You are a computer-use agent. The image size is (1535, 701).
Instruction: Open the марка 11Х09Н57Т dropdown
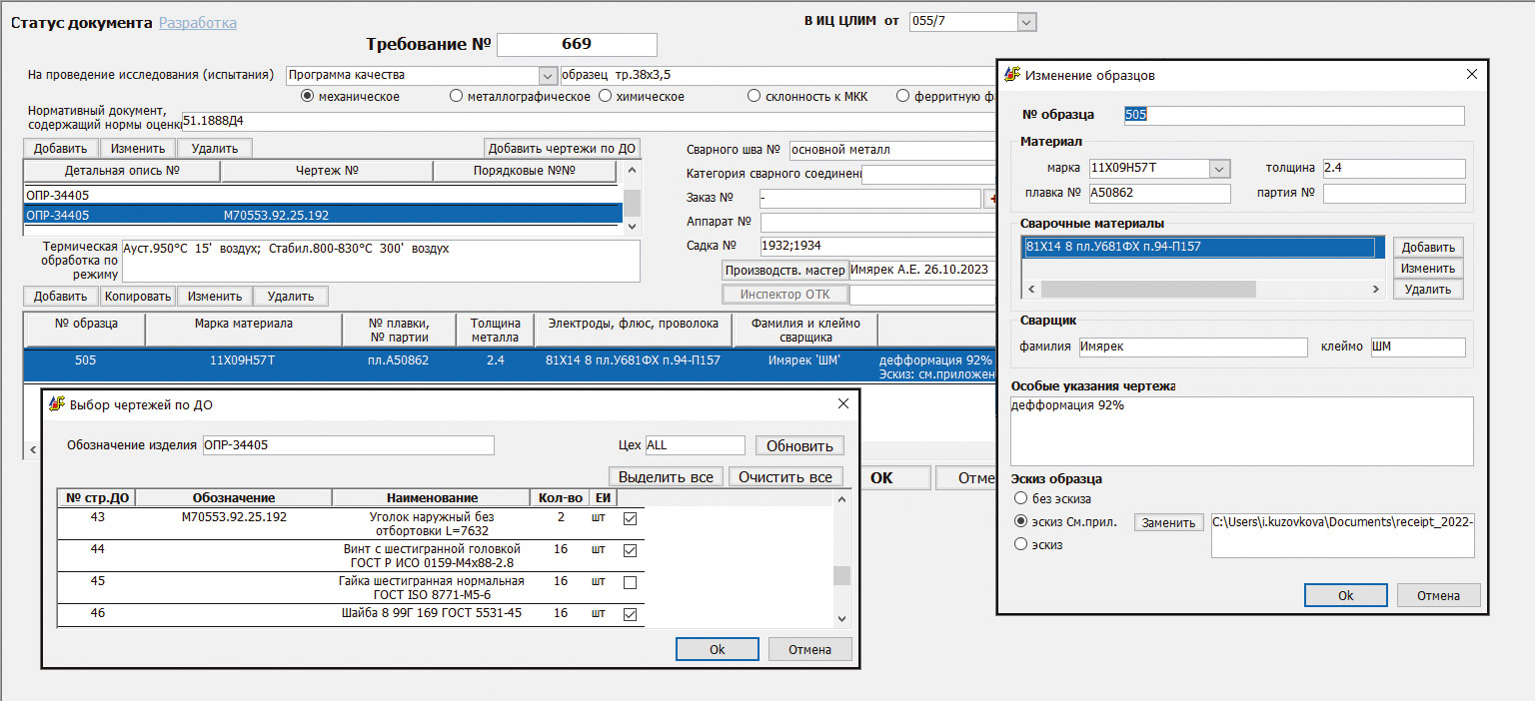1219,169
